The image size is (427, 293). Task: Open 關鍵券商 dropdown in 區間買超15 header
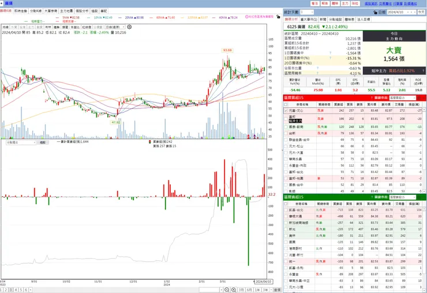tap(403, 97)
